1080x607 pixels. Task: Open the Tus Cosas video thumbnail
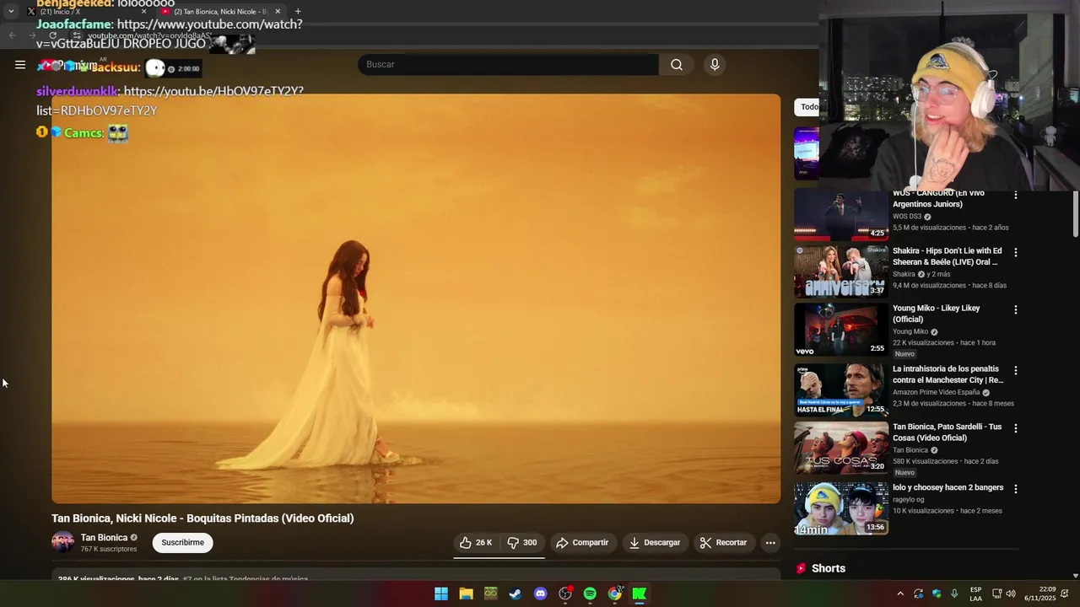(x=841, y=448)
